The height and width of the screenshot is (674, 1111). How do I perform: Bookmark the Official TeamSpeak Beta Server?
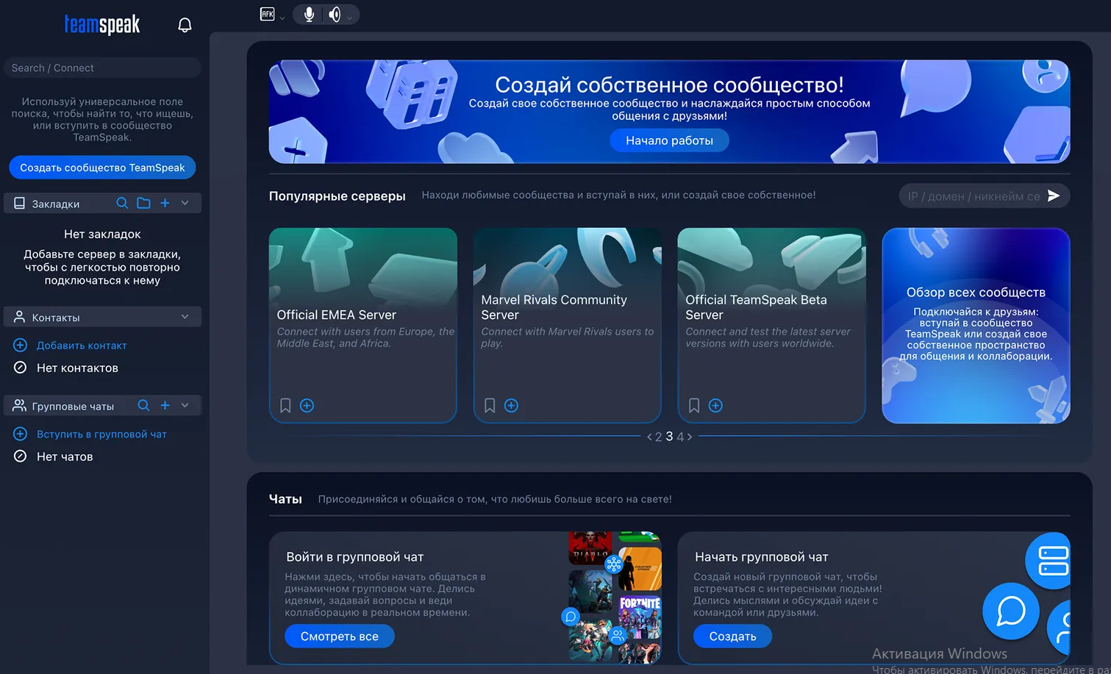coord(694,406)
